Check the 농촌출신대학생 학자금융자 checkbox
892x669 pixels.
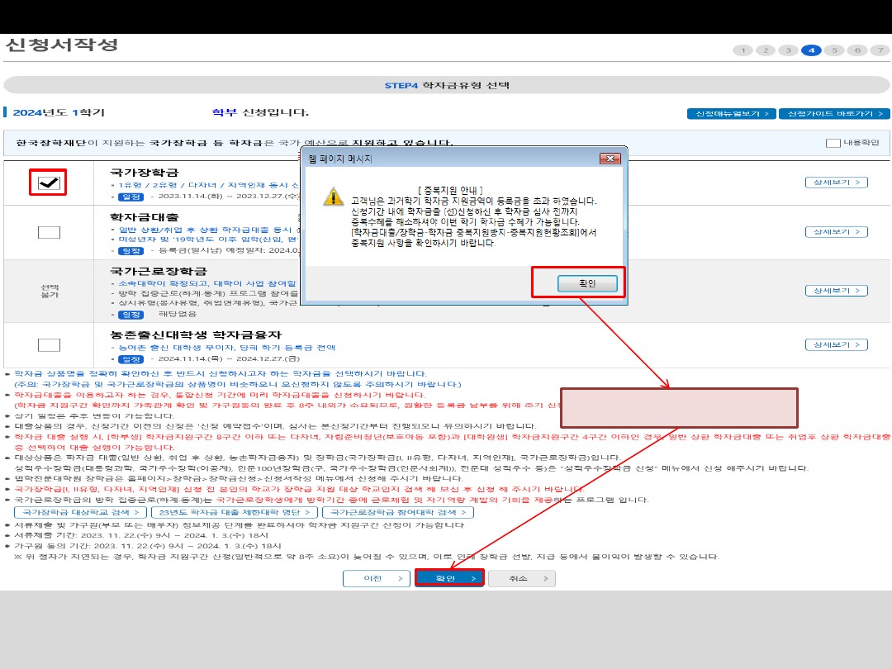(x=49, y=345)
